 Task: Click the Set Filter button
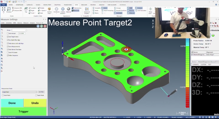pos(41,92)
